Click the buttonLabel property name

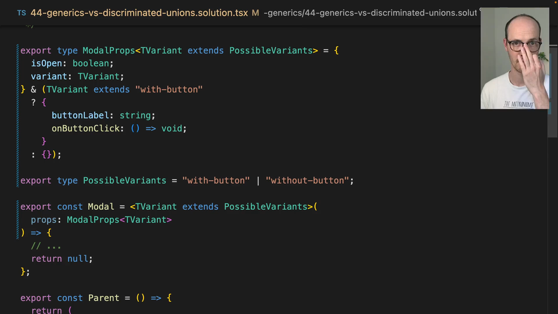(83, 115)
